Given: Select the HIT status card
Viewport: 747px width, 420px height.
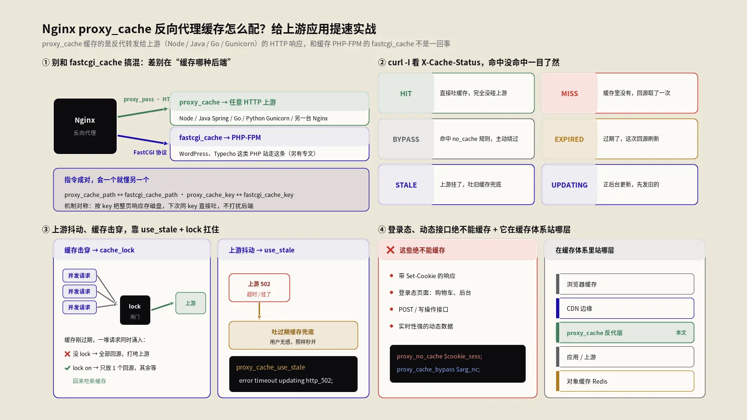Looking at the screenshot, I should 456,93.
